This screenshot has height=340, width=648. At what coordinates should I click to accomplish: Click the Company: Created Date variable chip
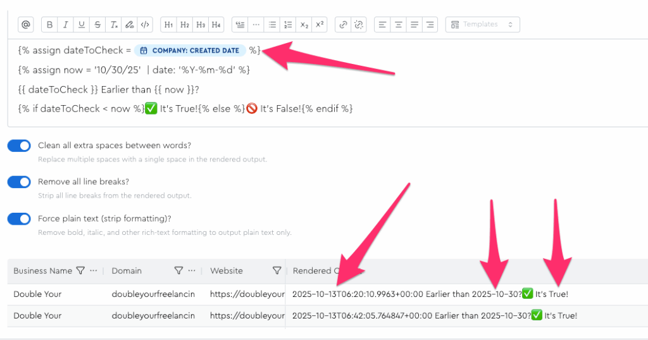pos(190,51)
